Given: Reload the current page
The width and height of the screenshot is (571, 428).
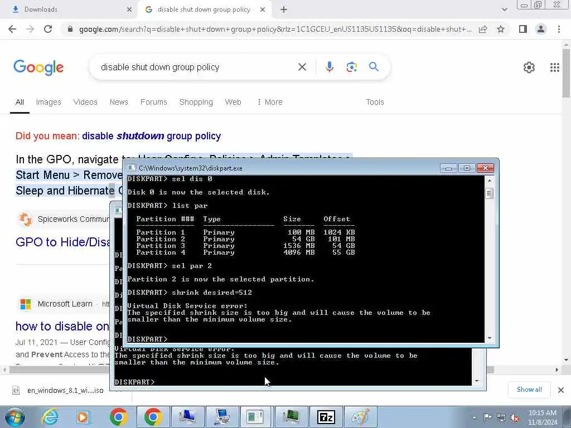Looking at the screenshot, I should pos(48,29).
